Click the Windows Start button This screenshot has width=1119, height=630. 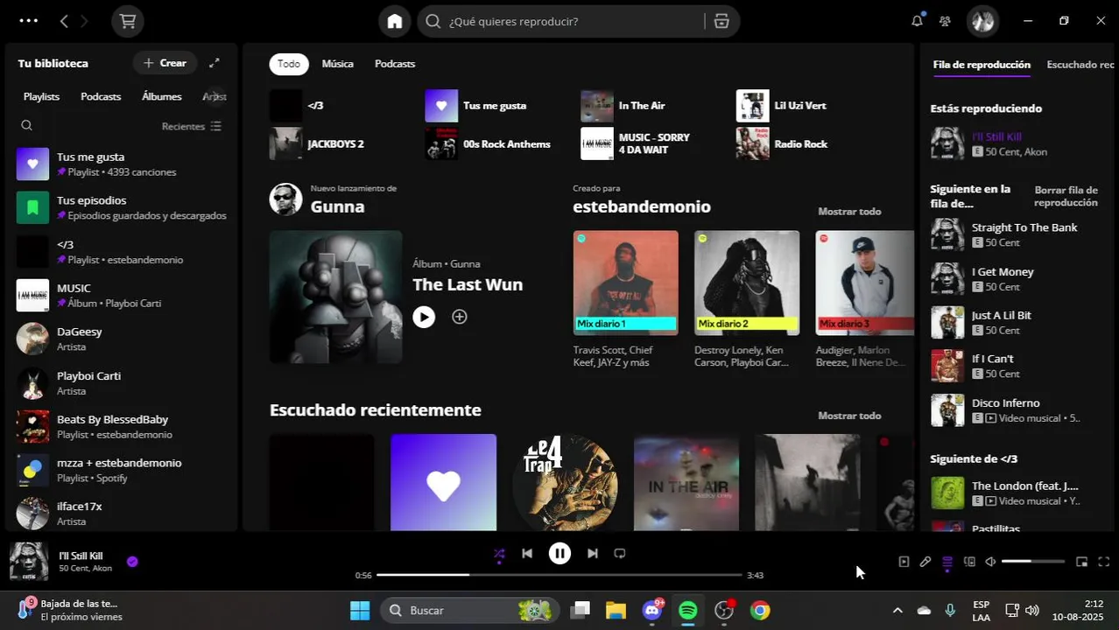point(360,611)
